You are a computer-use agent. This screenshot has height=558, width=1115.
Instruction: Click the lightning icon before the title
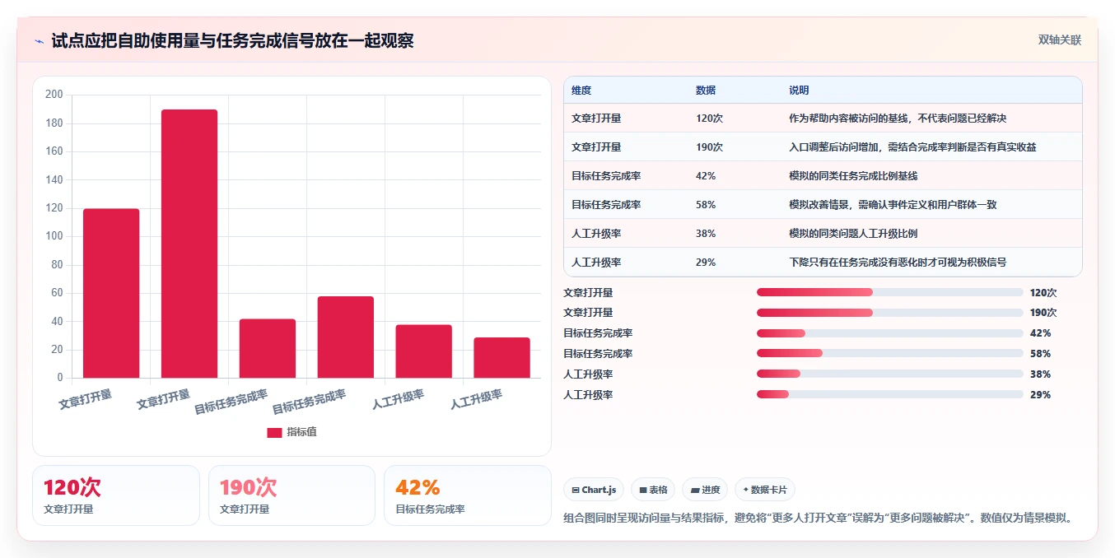point(39,41)
